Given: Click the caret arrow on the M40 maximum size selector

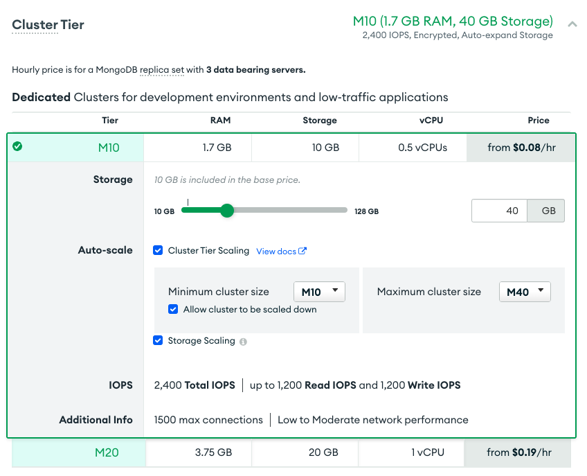Looking at the screenshot, I should [541, 291].
